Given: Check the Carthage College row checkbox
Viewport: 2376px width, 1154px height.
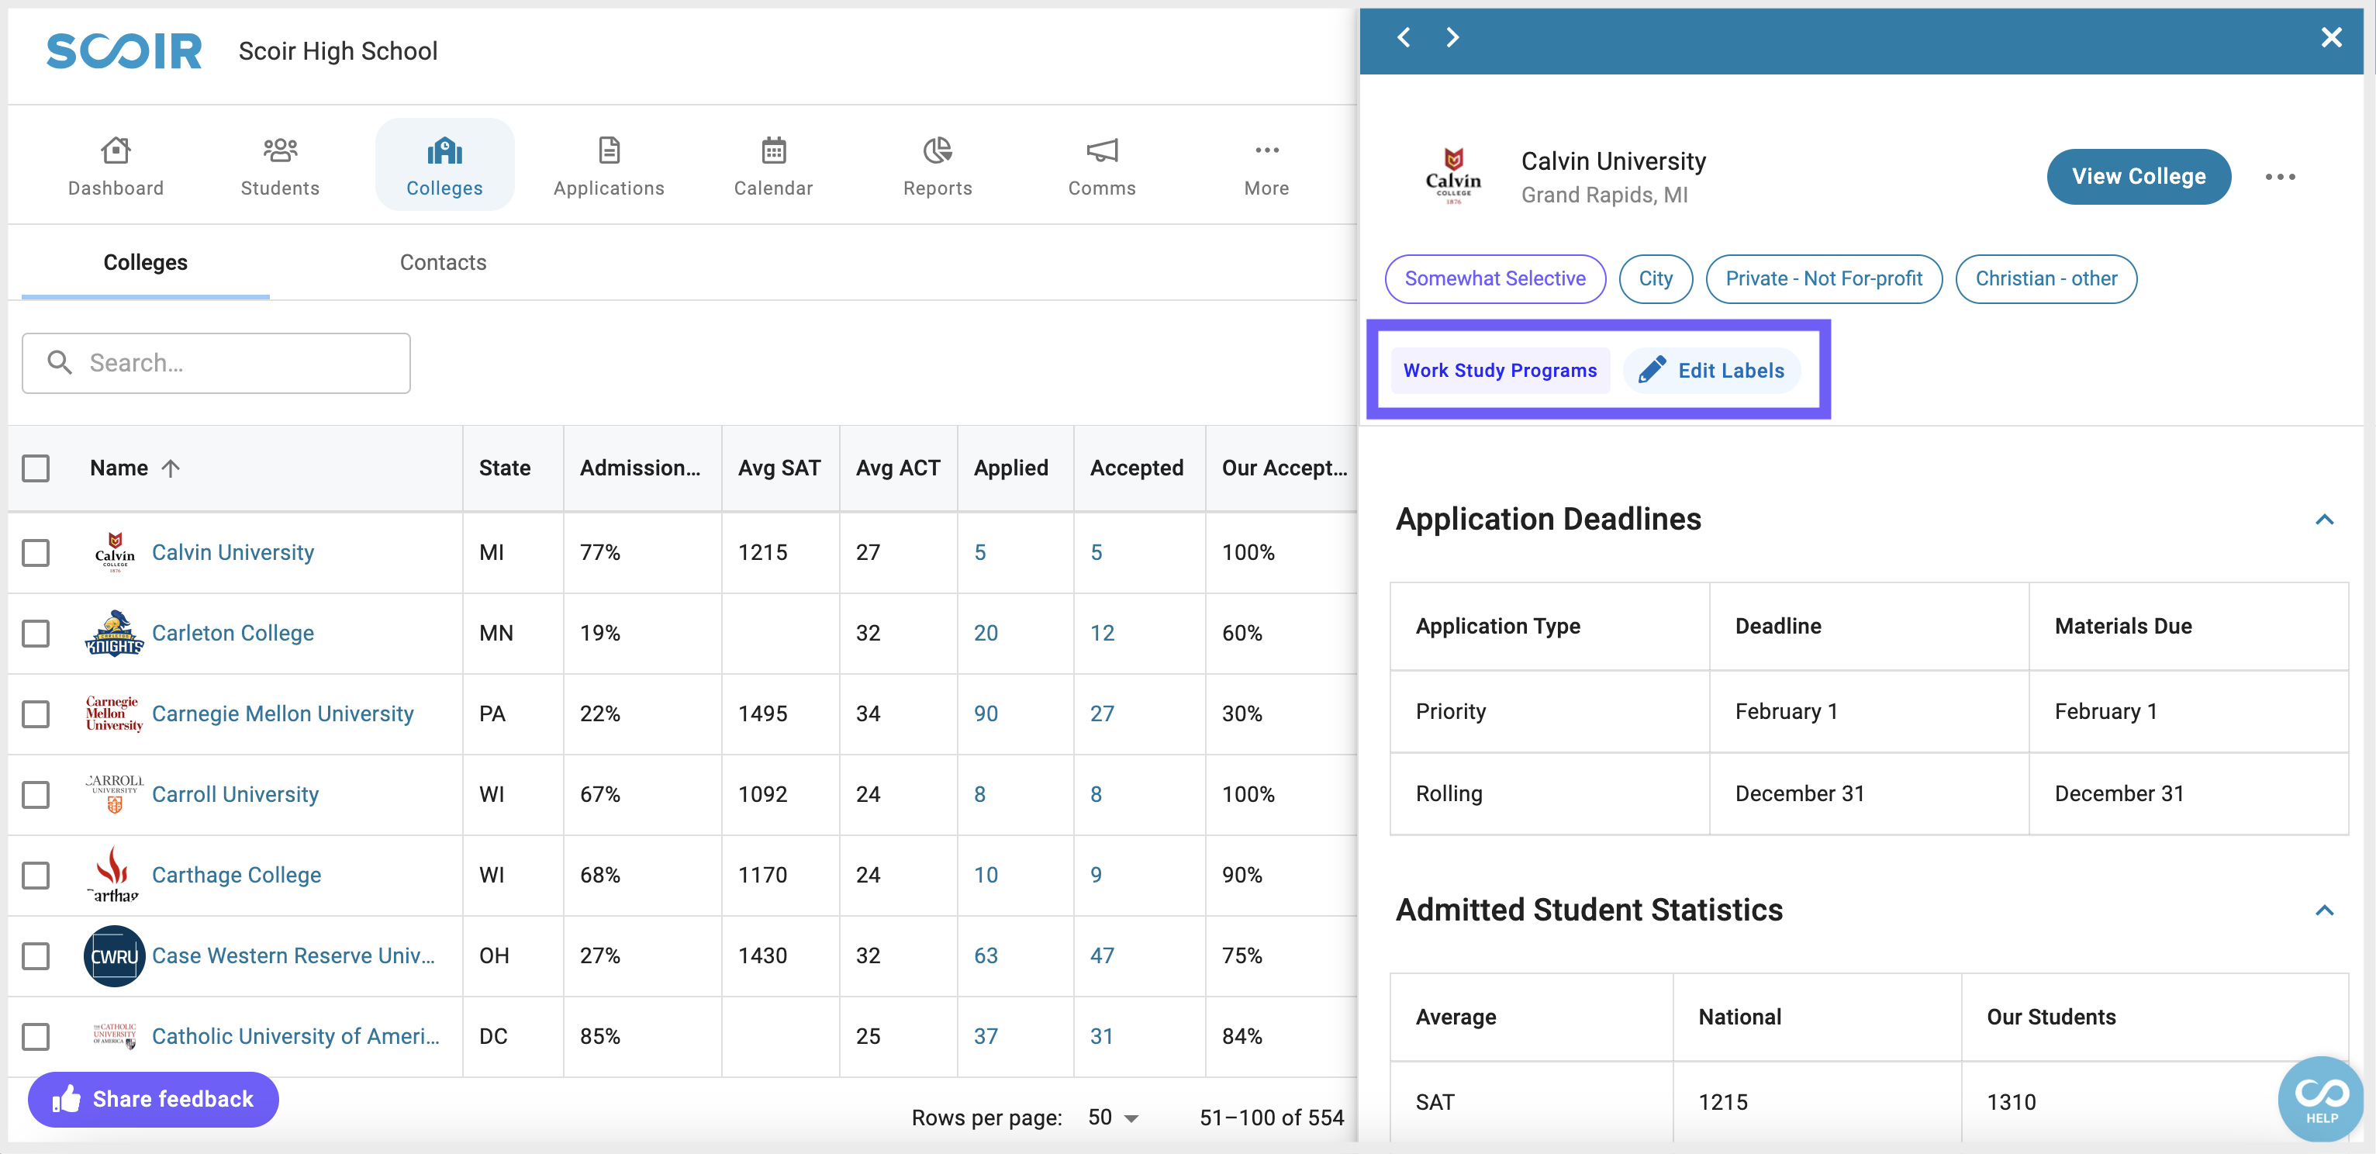Looking at the screenshot, I should 36,875.
